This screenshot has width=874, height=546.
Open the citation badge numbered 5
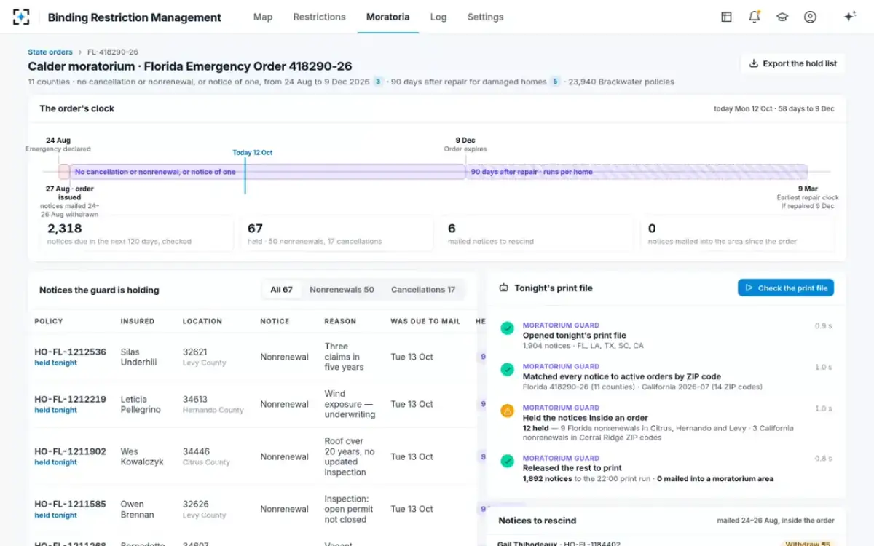555,82
